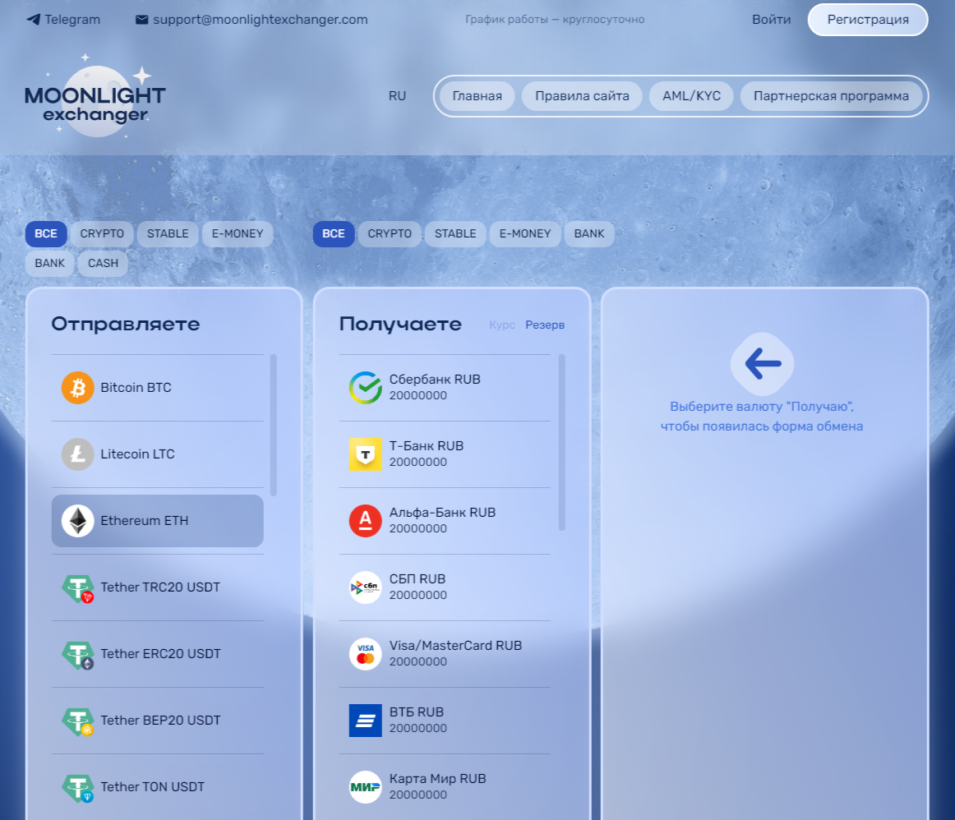
Task: Open the Правила сайта page
Action: [582, 95]
